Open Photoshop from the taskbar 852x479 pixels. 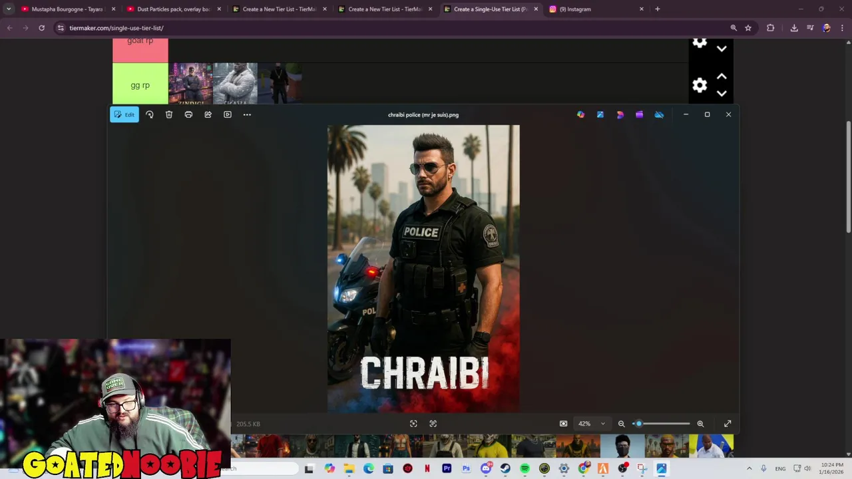466,468
